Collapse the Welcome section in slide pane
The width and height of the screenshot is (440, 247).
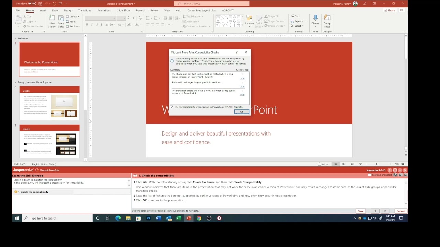click(15, 38)
